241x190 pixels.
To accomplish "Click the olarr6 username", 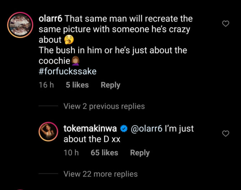I will tap(51, 18).
